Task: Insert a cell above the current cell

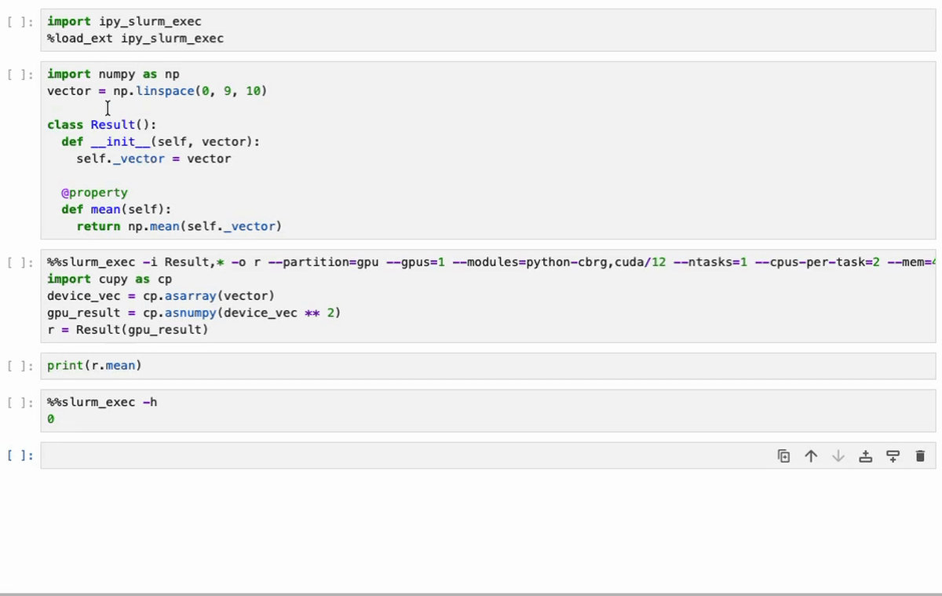Action: coord(865,455)
